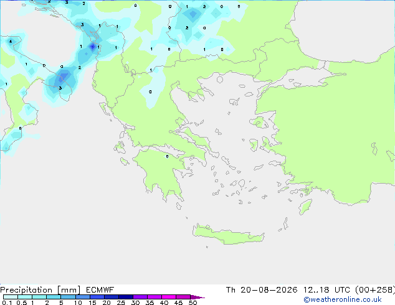Click the legend value label "0.1"

click(x=7, y=303)
